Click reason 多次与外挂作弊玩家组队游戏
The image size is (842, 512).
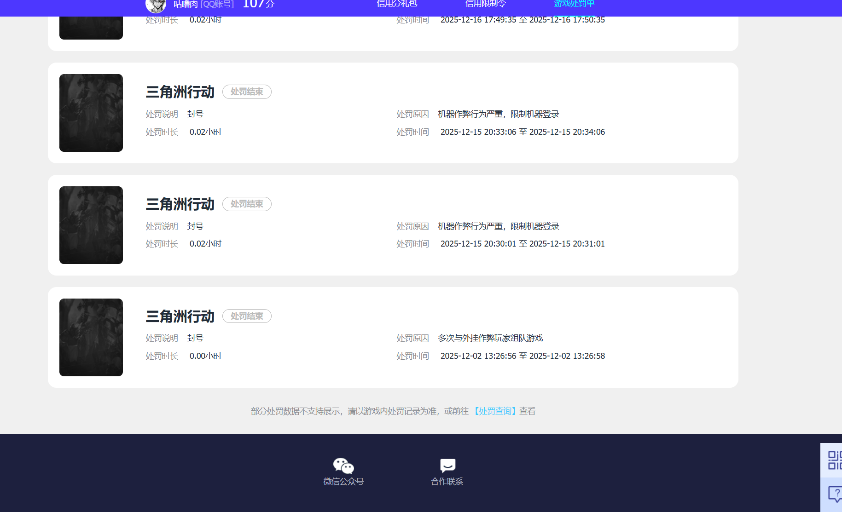490,338
